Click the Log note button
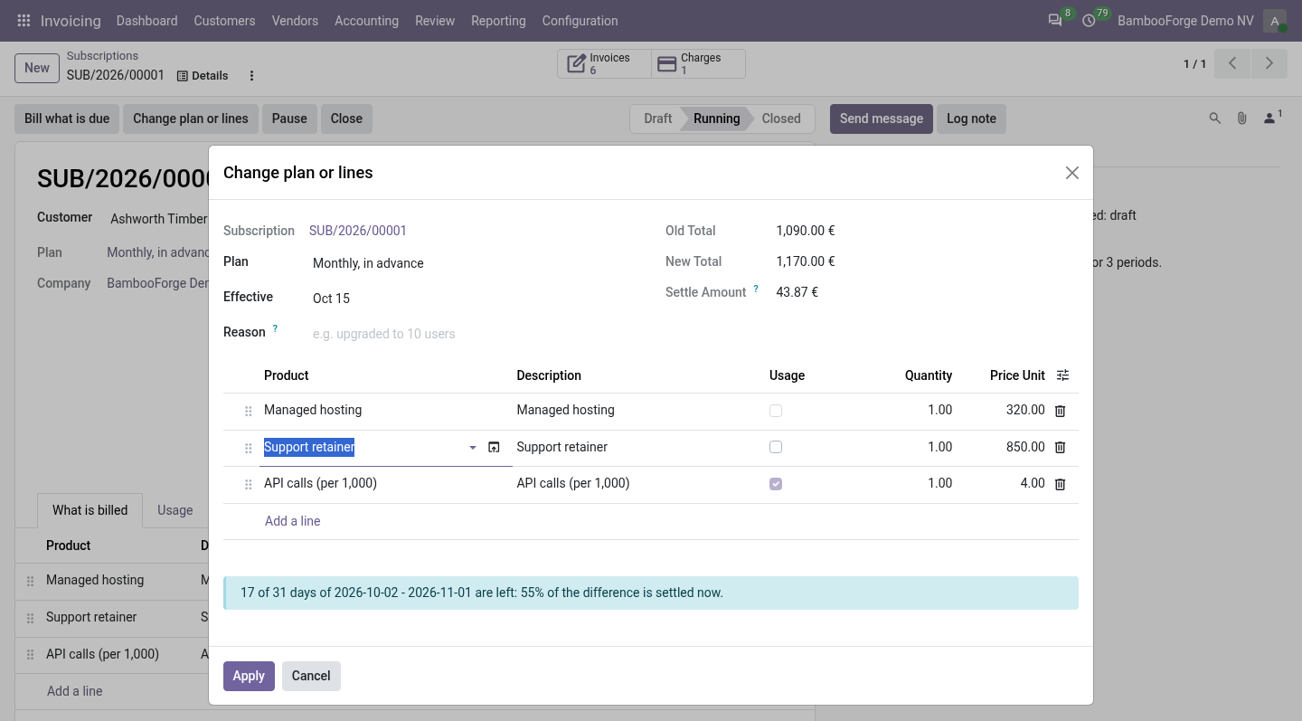This screenshot has height=721, width=1302. point(971,119)
